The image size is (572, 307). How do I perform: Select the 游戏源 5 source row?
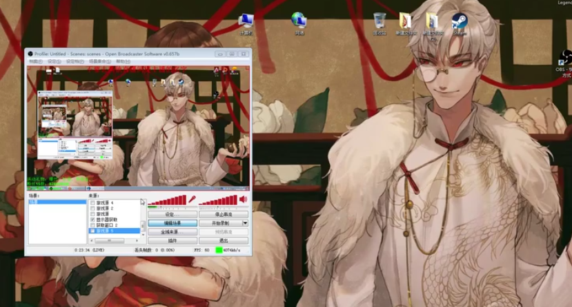[115, 231]
